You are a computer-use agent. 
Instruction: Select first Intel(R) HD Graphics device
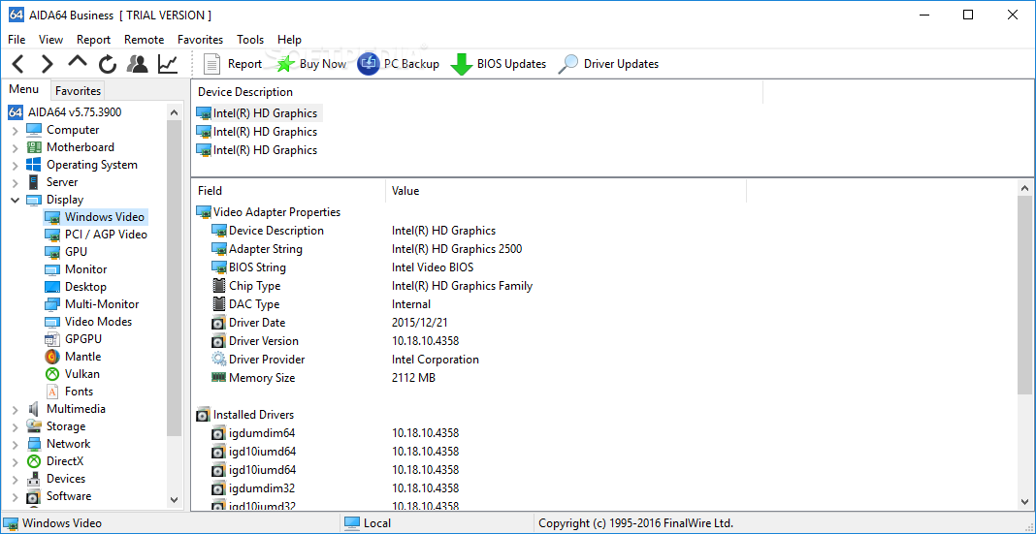[x=260, y=112]
